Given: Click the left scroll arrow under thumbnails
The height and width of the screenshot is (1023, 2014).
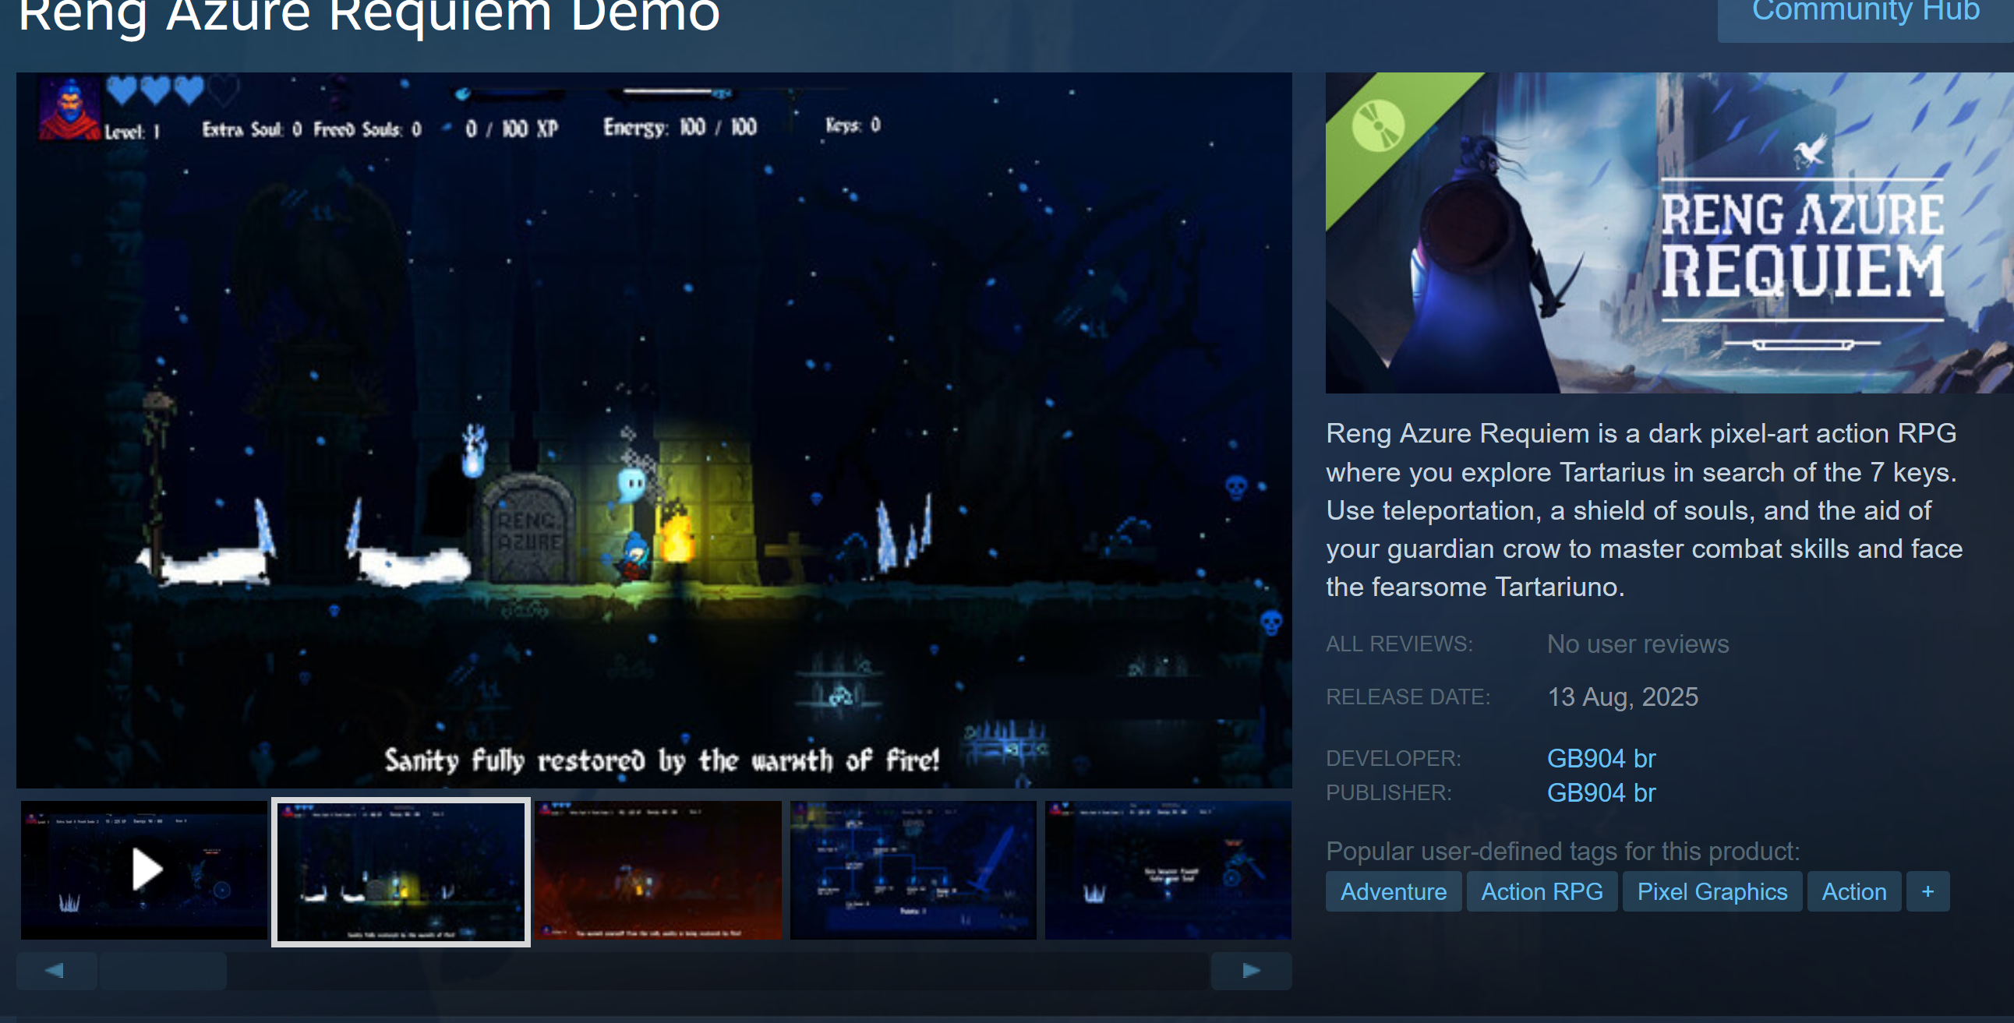Looking at the screenshot, I should [56, 971].
